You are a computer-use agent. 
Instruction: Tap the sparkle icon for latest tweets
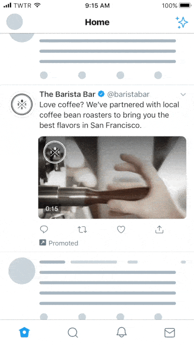[x=181, y=22]
